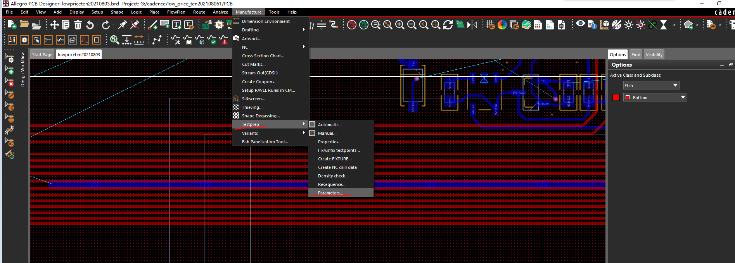Image resolution: width=735 pixels, height=263 pixels.
Task: Select Fab Panelization Tool... entry
Action: [x=270, y=142]
